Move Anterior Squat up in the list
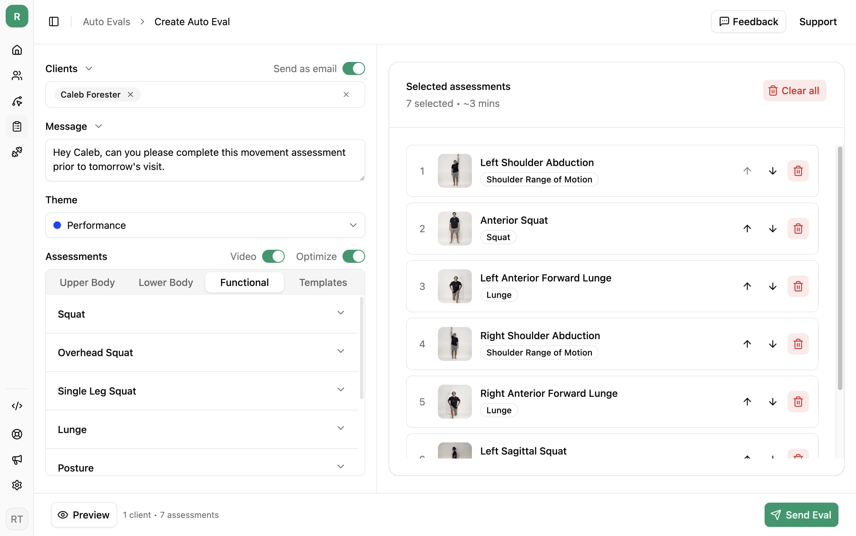This screenshot has height=536, width=856. tap(747, 229)
